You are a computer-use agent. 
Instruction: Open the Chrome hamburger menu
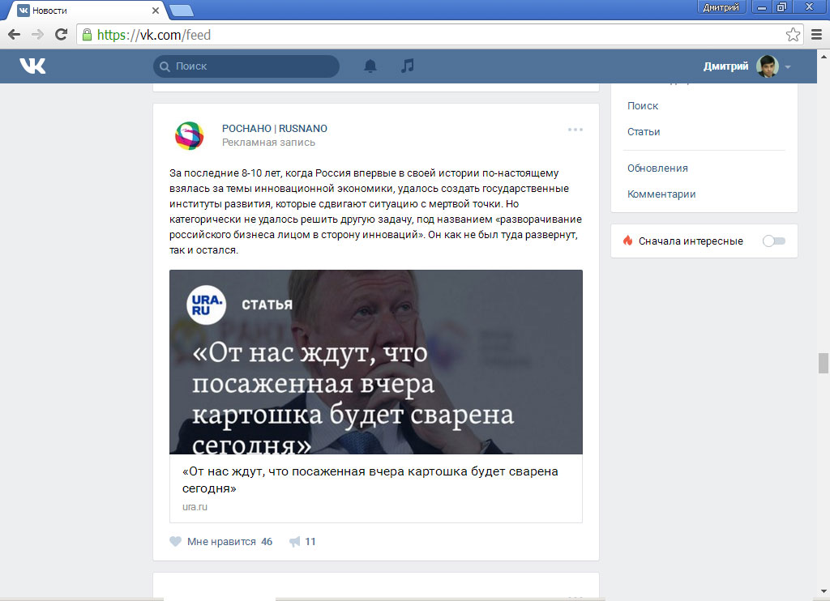click(817, 35)
